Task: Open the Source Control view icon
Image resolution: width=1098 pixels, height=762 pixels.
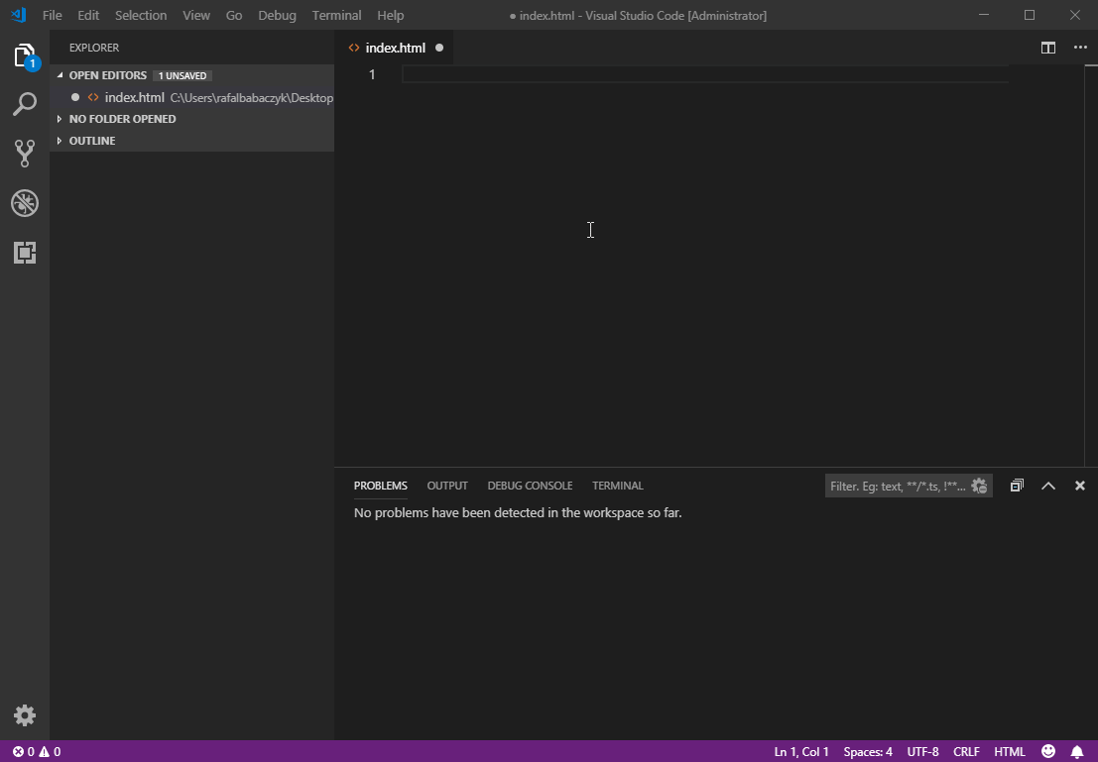Action: [x=25, y=154]
